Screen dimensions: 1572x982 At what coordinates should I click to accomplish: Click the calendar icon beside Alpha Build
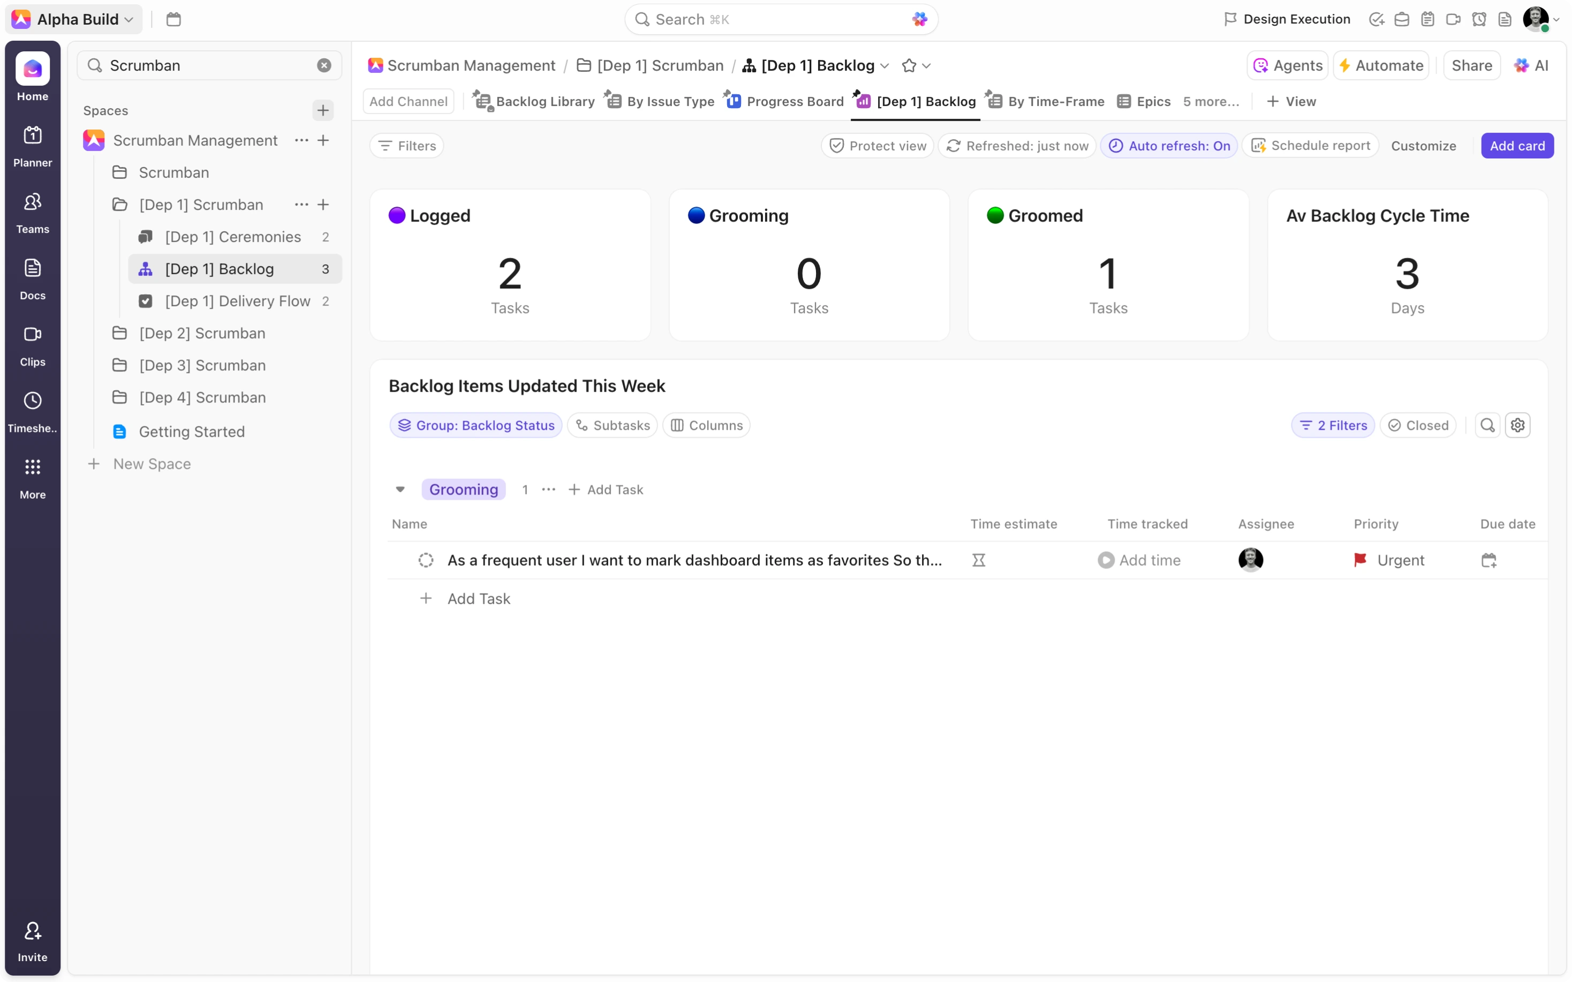click(x=173, y=19)
